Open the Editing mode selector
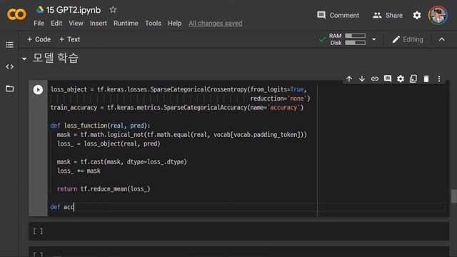Viewport: 457px width, 257px height. 408,39
